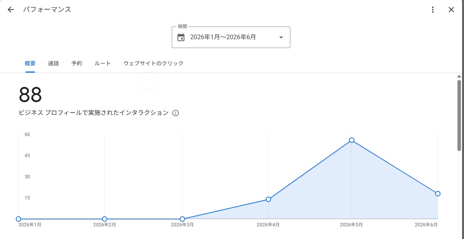Click the ビジネス プロフィールで実施されたインタラクション label
Viewport: 464px width, 239px height.
[x=94, y=113]
